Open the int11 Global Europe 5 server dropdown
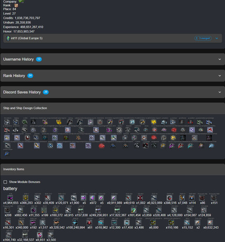 (217, 38)
